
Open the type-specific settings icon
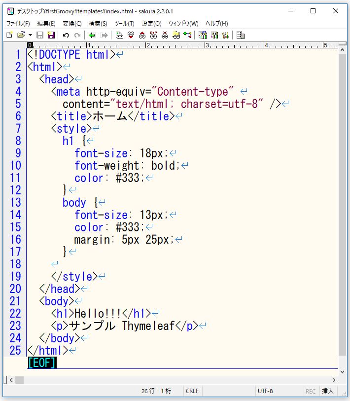click(214, 35)
